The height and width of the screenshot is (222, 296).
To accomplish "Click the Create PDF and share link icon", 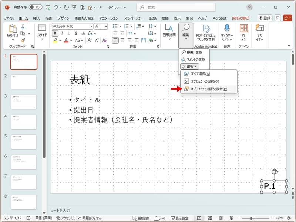I will click(206, 28).
